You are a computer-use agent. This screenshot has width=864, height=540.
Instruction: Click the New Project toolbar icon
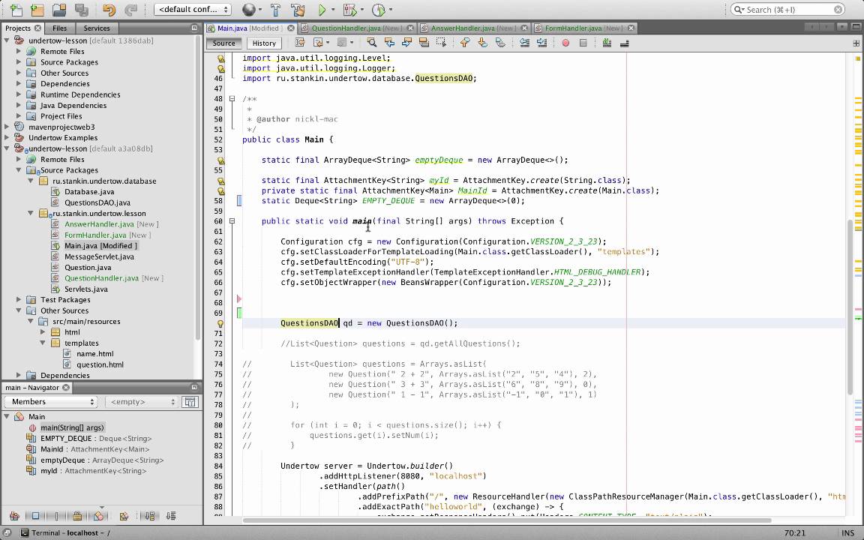[x=37, y=9]
